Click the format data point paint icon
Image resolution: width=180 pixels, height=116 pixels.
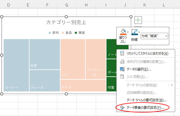[x=122, y=107]
